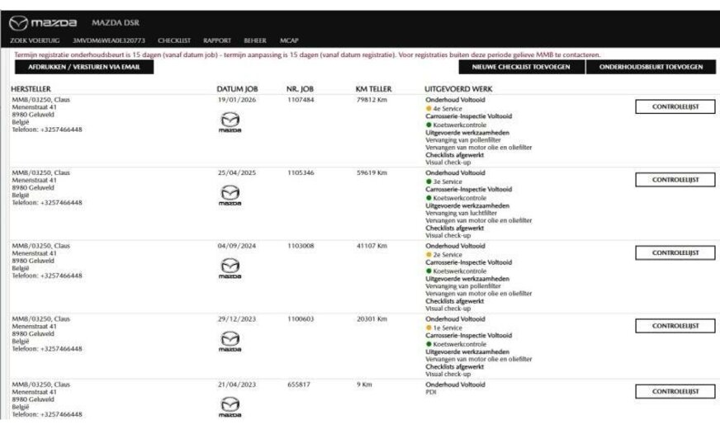The height and width of the screenshot is (429, 720).
Task: Open CONTROLELIJST for job 1107484
Action: click(x=675, y=107)
